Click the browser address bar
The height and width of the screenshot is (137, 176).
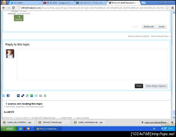92,8
